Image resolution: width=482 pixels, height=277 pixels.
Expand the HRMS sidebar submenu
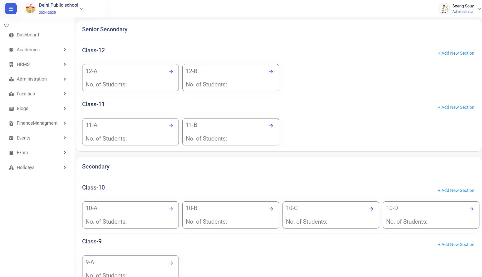(65, 64)
